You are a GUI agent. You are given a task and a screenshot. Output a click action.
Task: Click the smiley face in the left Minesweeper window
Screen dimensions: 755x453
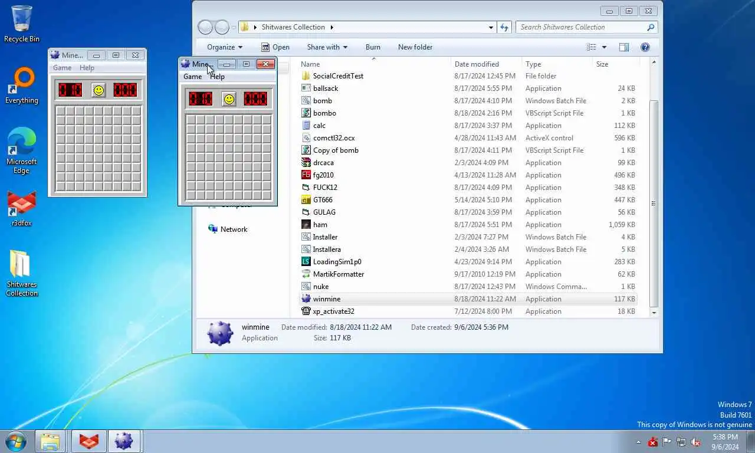(99, 90)
